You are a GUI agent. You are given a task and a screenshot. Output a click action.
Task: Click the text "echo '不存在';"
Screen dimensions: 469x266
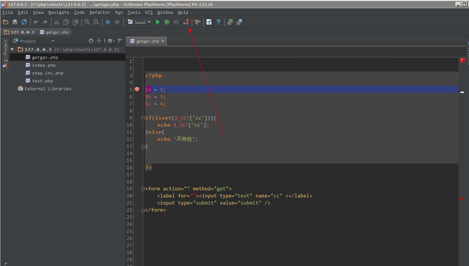click(177, 139)
